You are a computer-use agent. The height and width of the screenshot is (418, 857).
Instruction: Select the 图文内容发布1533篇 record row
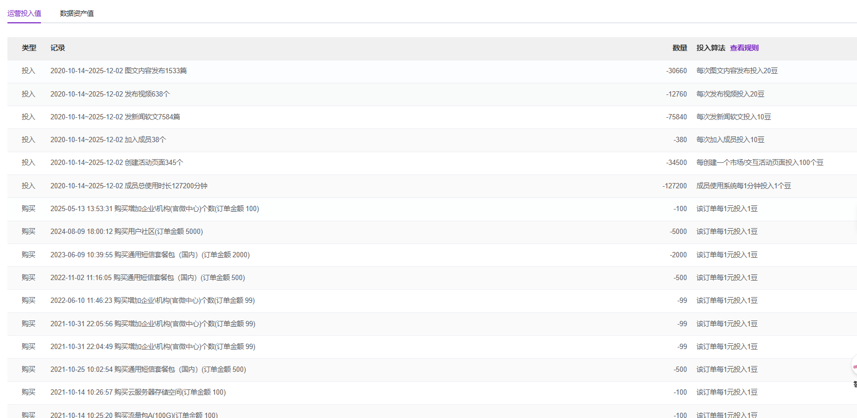[118, 71]
